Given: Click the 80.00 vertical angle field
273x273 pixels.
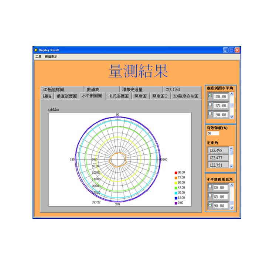Looking at the screenshot, I should click(x=220, y=188).
